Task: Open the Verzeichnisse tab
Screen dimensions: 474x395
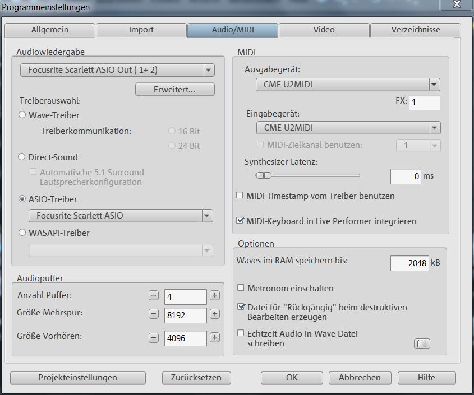Action: [x=415, y=30]
